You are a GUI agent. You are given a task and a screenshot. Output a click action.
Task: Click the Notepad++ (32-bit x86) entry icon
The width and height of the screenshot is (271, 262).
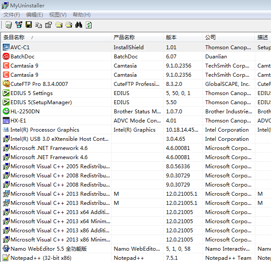click(6, 258)
